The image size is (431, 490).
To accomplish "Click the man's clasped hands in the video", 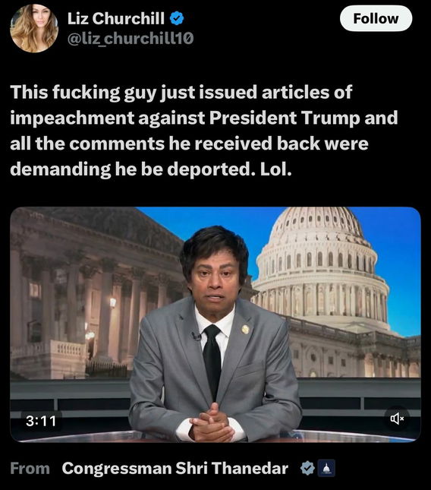I will (x=212, y=423).
